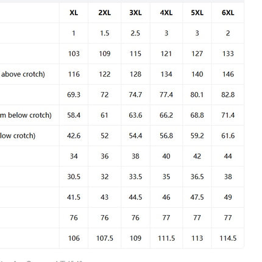
Task: Select the 4XL size header
Action: (x=166, y=13)
